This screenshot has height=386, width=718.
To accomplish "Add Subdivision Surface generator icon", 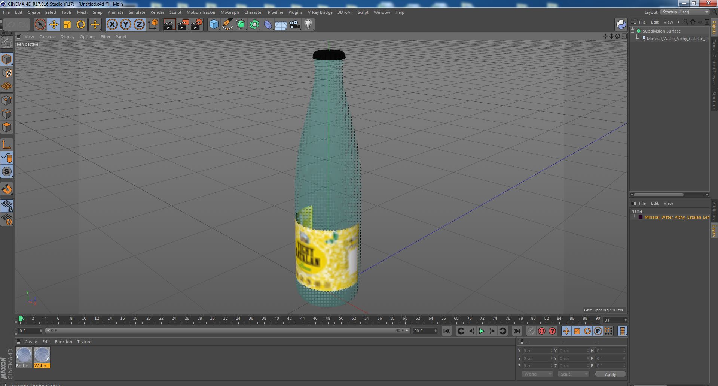I will 241,25.
